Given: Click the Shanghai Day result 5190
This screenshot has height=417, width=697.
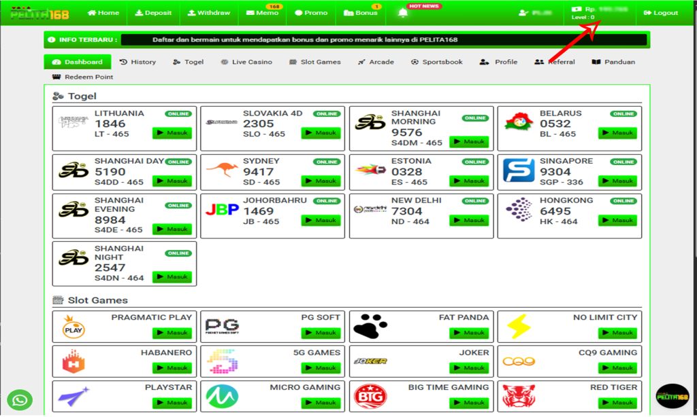Looking at the screenshot, I should point(110,172).
